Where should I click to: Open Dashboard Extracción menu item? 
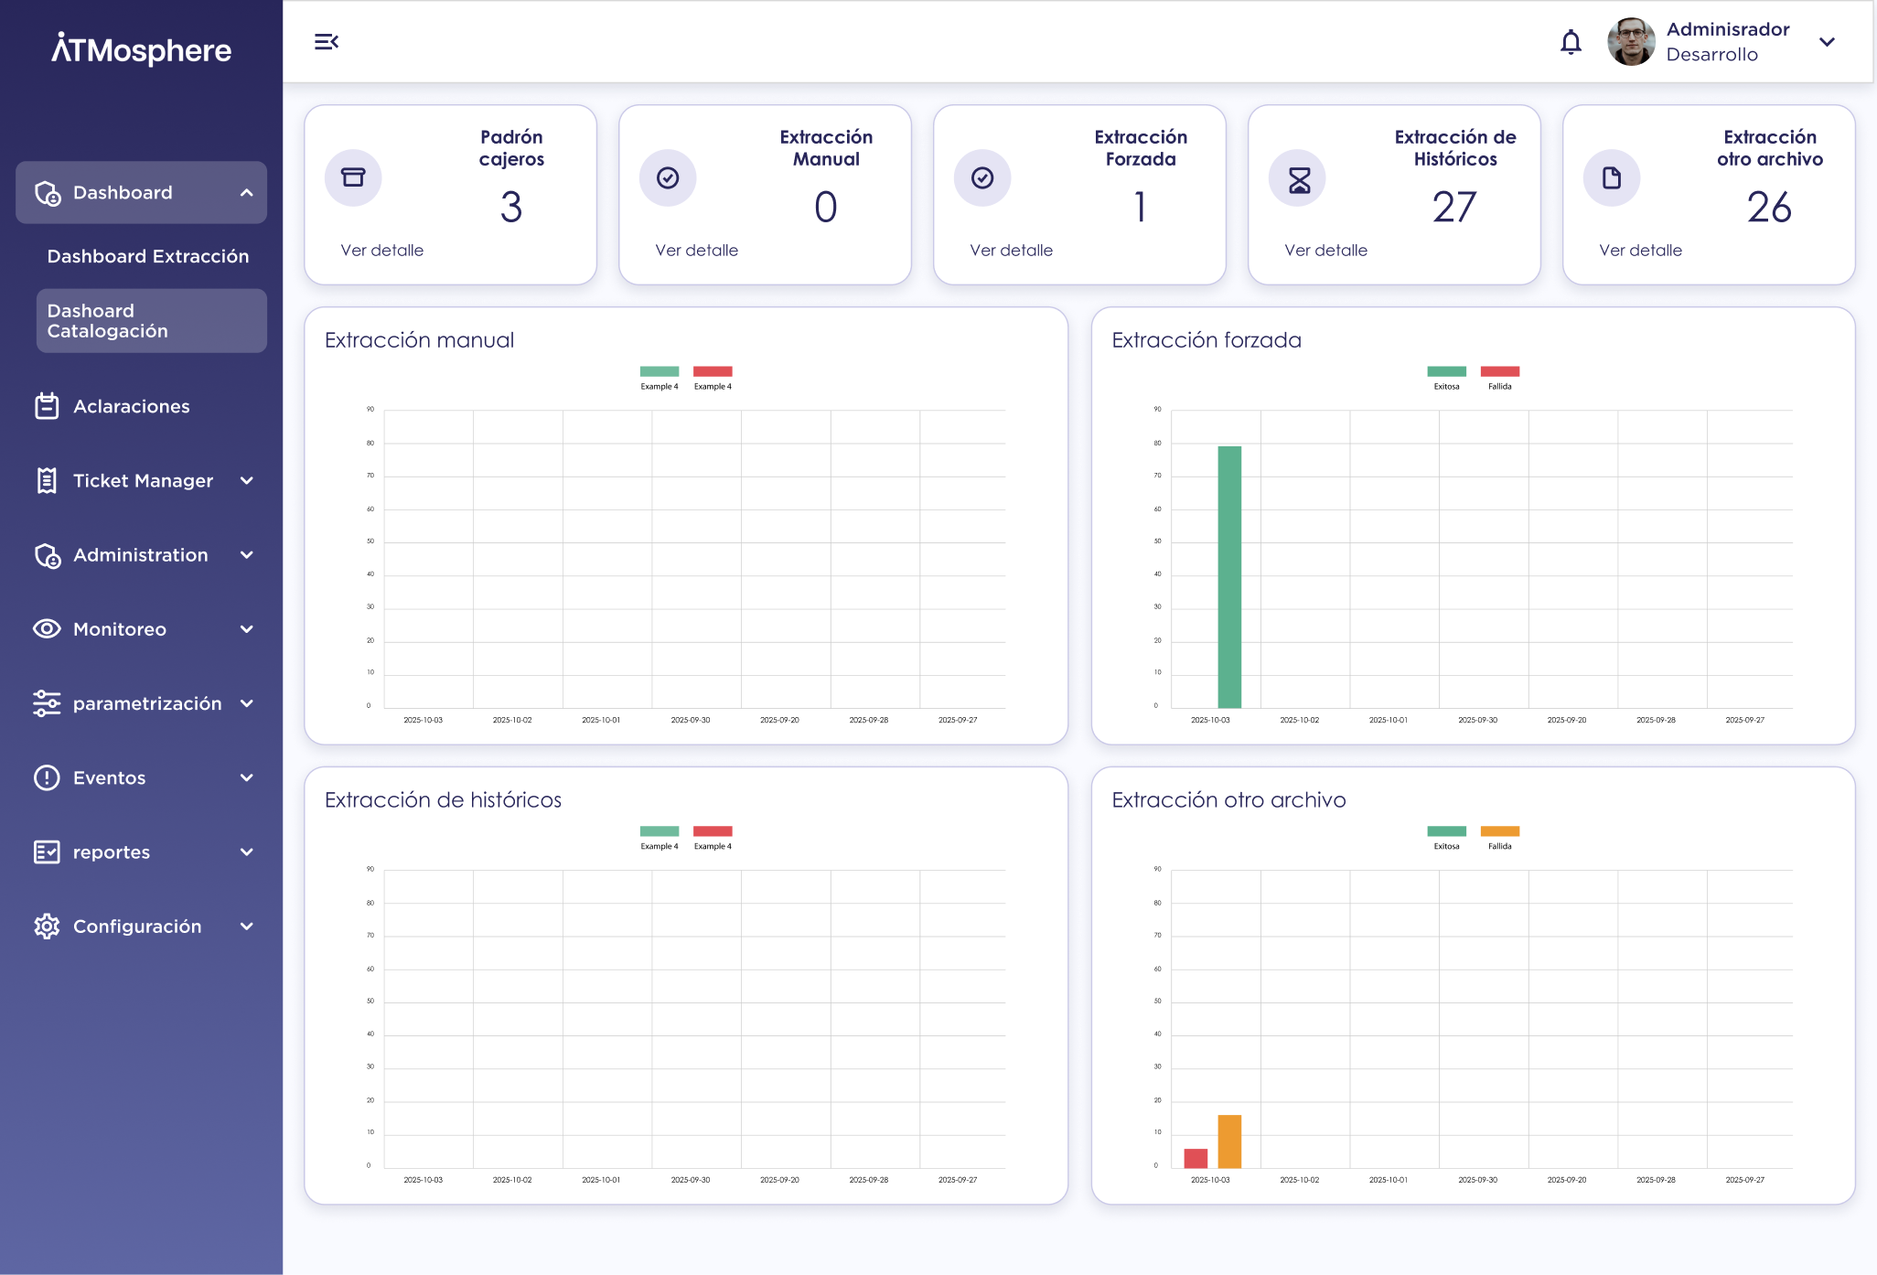(x=148, y=257)
